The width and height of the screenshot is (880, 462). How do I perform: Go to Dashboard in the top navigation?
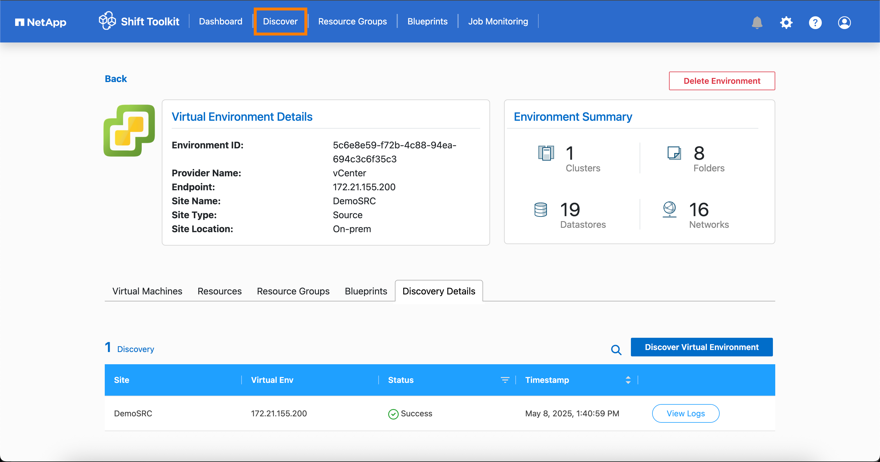221,22
